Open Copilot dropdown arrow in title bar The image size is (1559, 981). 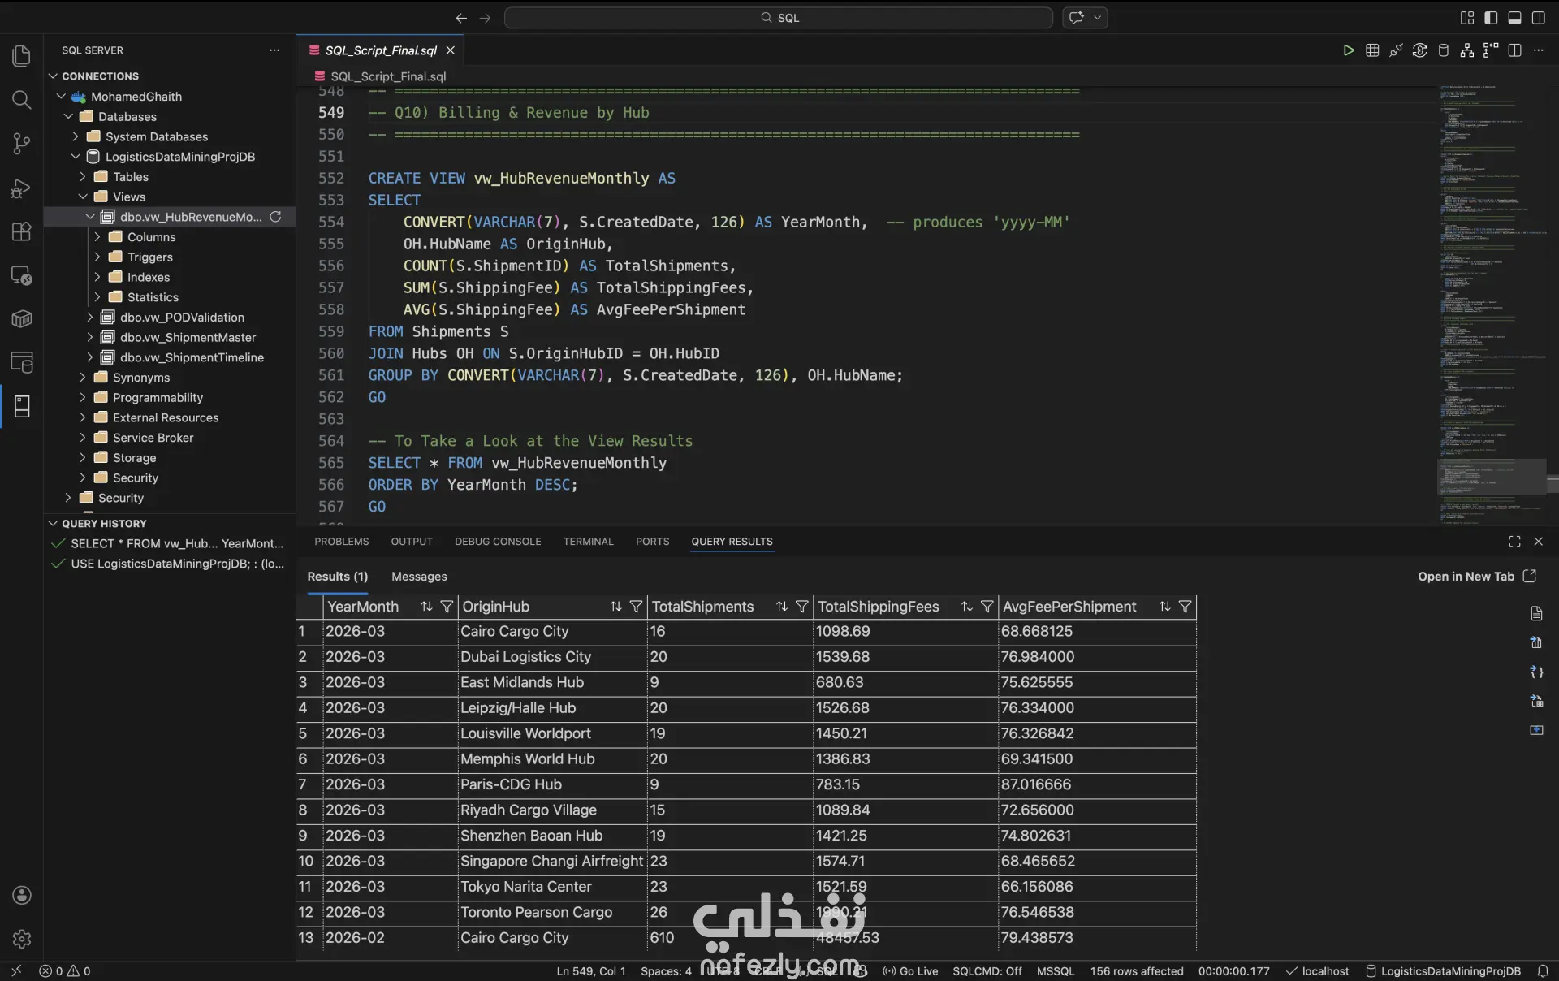(1097, 18)
